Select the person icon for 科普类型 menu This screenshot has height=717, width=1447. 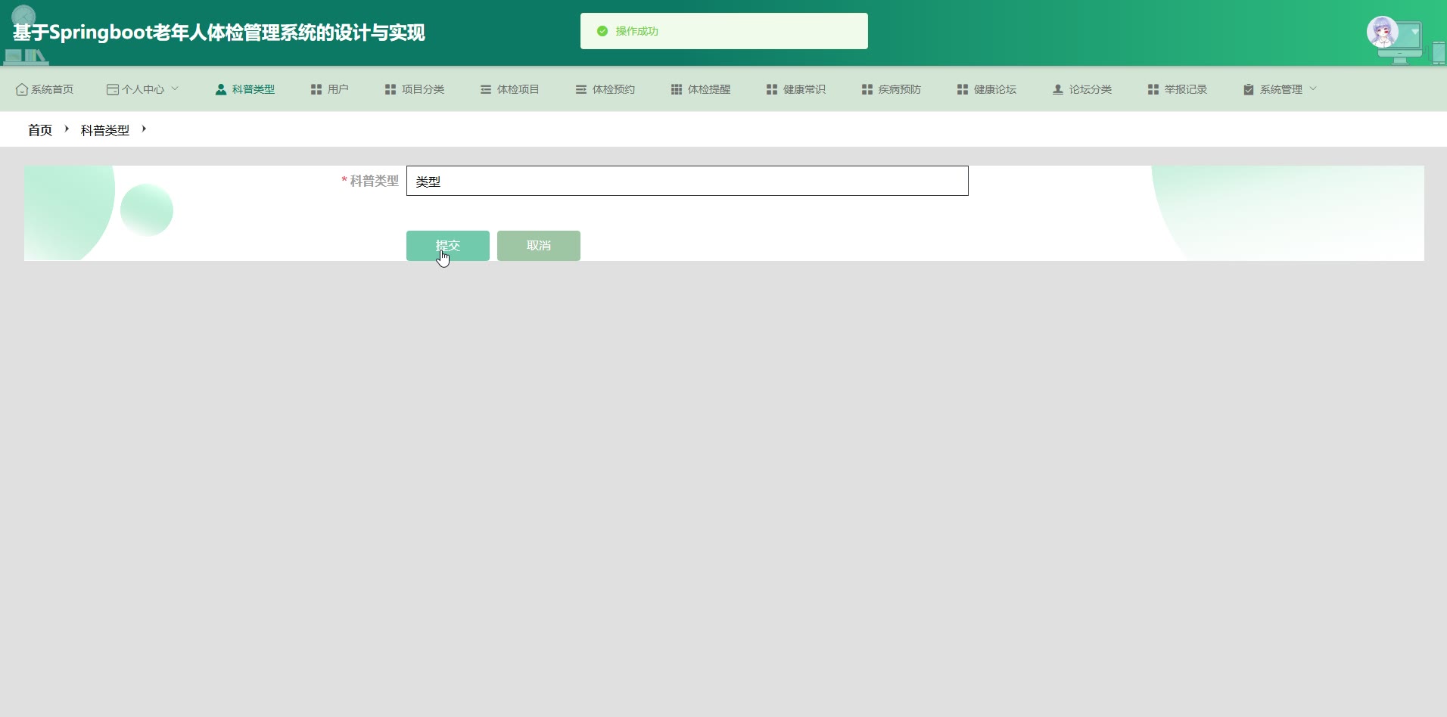pyautogui.click(x=221, y=89)
